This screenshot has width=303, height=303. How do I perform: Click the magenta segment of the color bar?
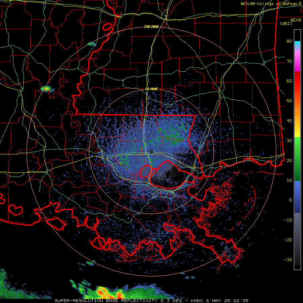pyautogui.click(x=297, y=67)
